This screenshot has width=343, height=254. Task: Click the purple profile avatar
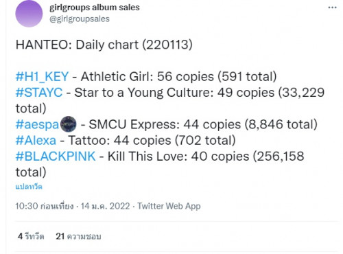coord(29,14)
